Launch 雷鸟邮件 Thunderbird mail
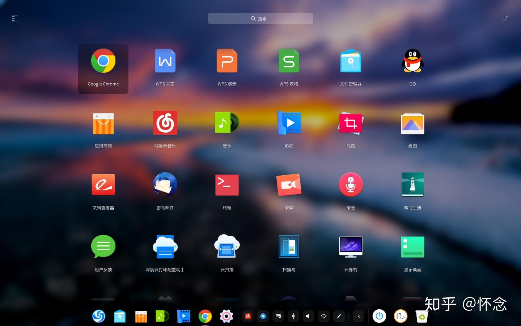521x326 pixels. [x=165, y=185]
